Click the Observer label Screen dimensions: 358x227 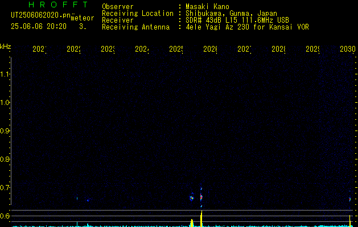click(x=118, y=7)
